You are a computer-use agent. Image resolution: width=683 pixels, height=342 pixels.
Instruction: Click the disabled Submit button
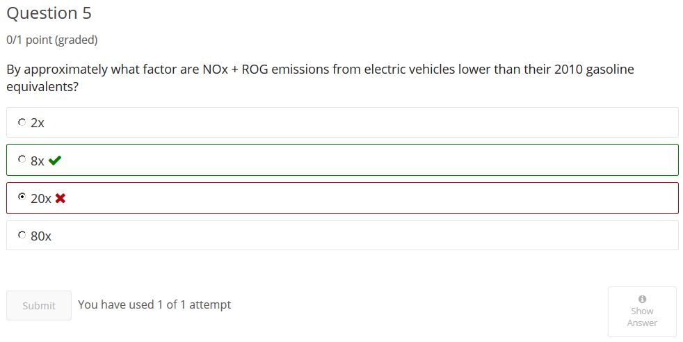click(x=39, y=305)
